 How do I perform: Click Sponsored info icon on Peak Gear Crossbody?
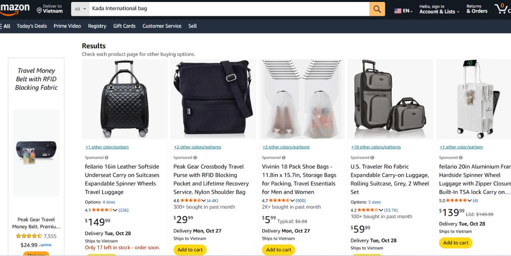[x=195, y=158]
